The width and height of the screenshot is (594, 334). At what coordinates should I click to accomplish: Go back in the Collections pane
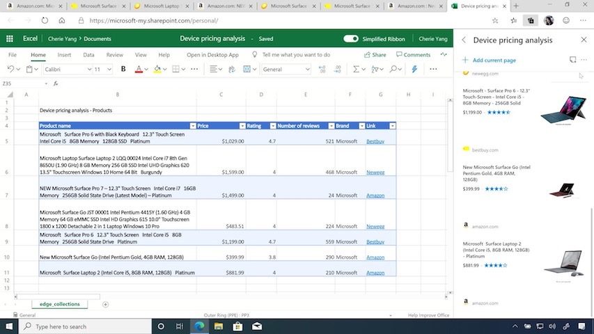(464, 40)
